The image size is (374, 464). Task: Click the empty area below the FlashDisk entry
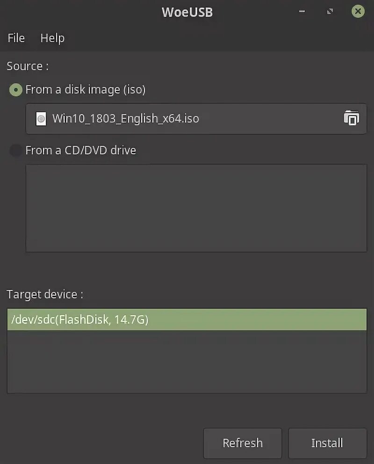[187, 362]
